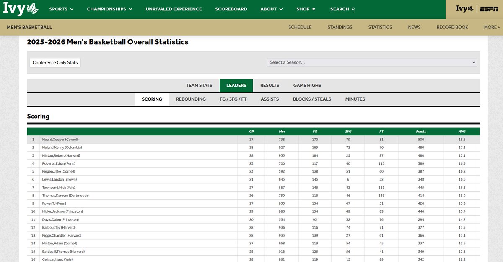Click the Hicke,Jackson (Princeton) name
This screenshot has height=262, width=503.
point(62,211)
